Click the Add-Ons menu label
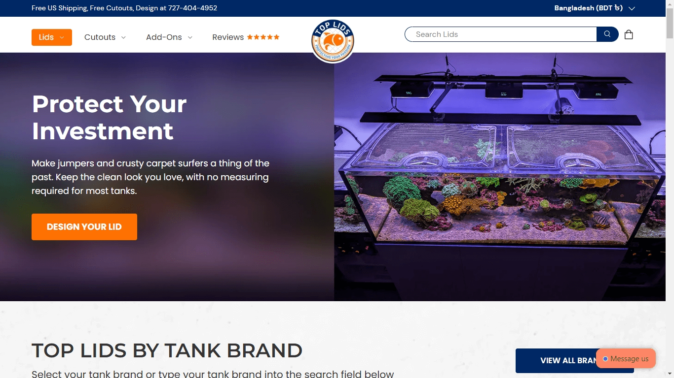 pos(164,37)
